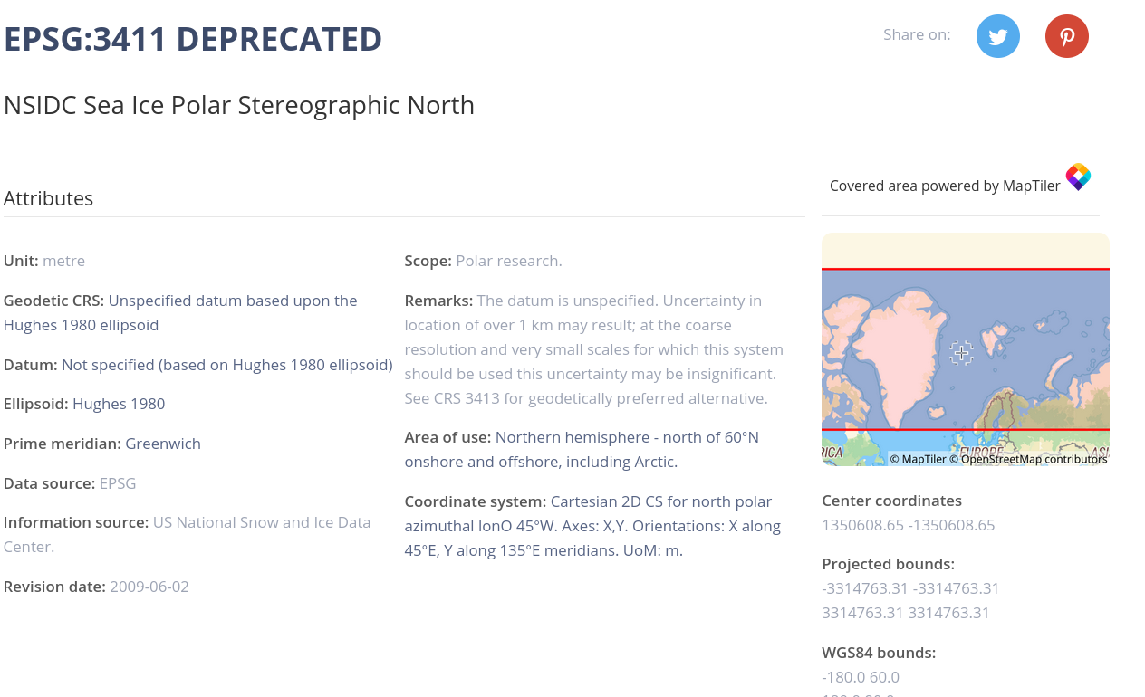Select the center coordinates value 1350608.65 -1350608.65

[x=908, y=524]
